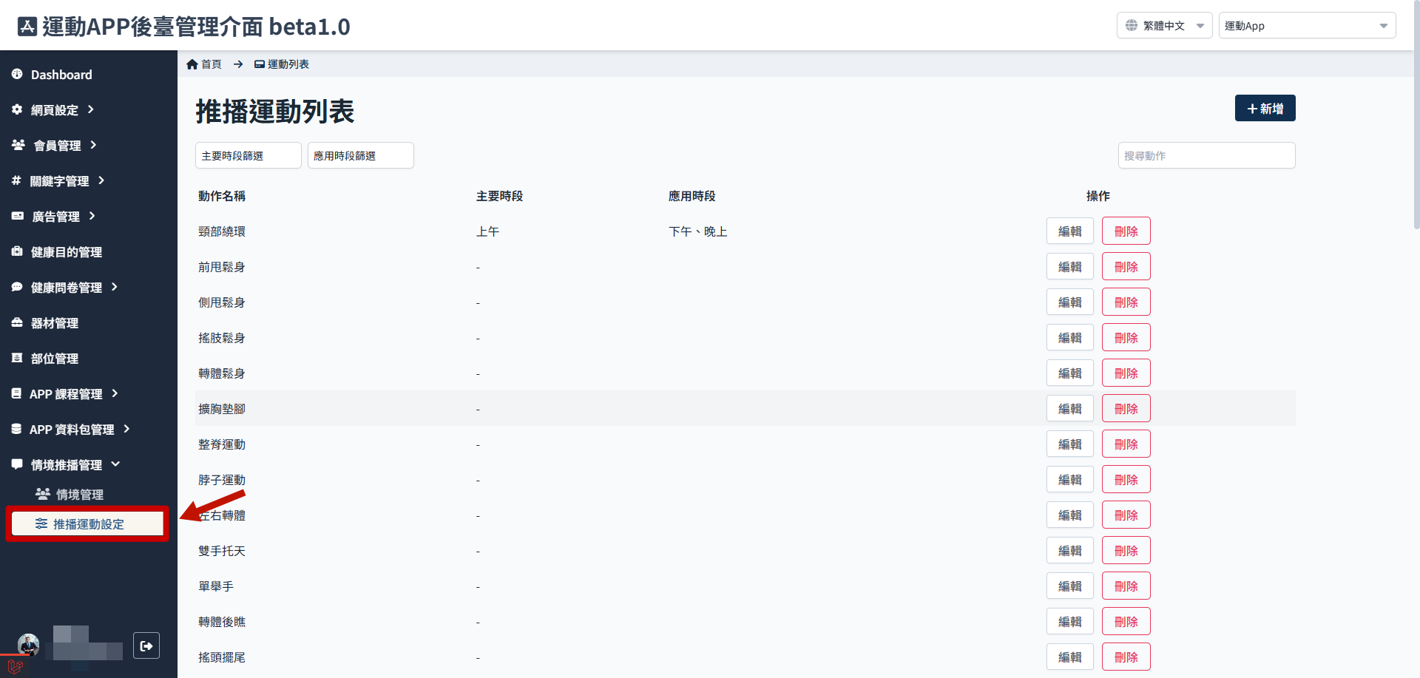Image resolution: width=1420 pixels, height=678 pixels.
Task: Expand the APP 資料包管理 chevron
Action: (x=126, y=429)
